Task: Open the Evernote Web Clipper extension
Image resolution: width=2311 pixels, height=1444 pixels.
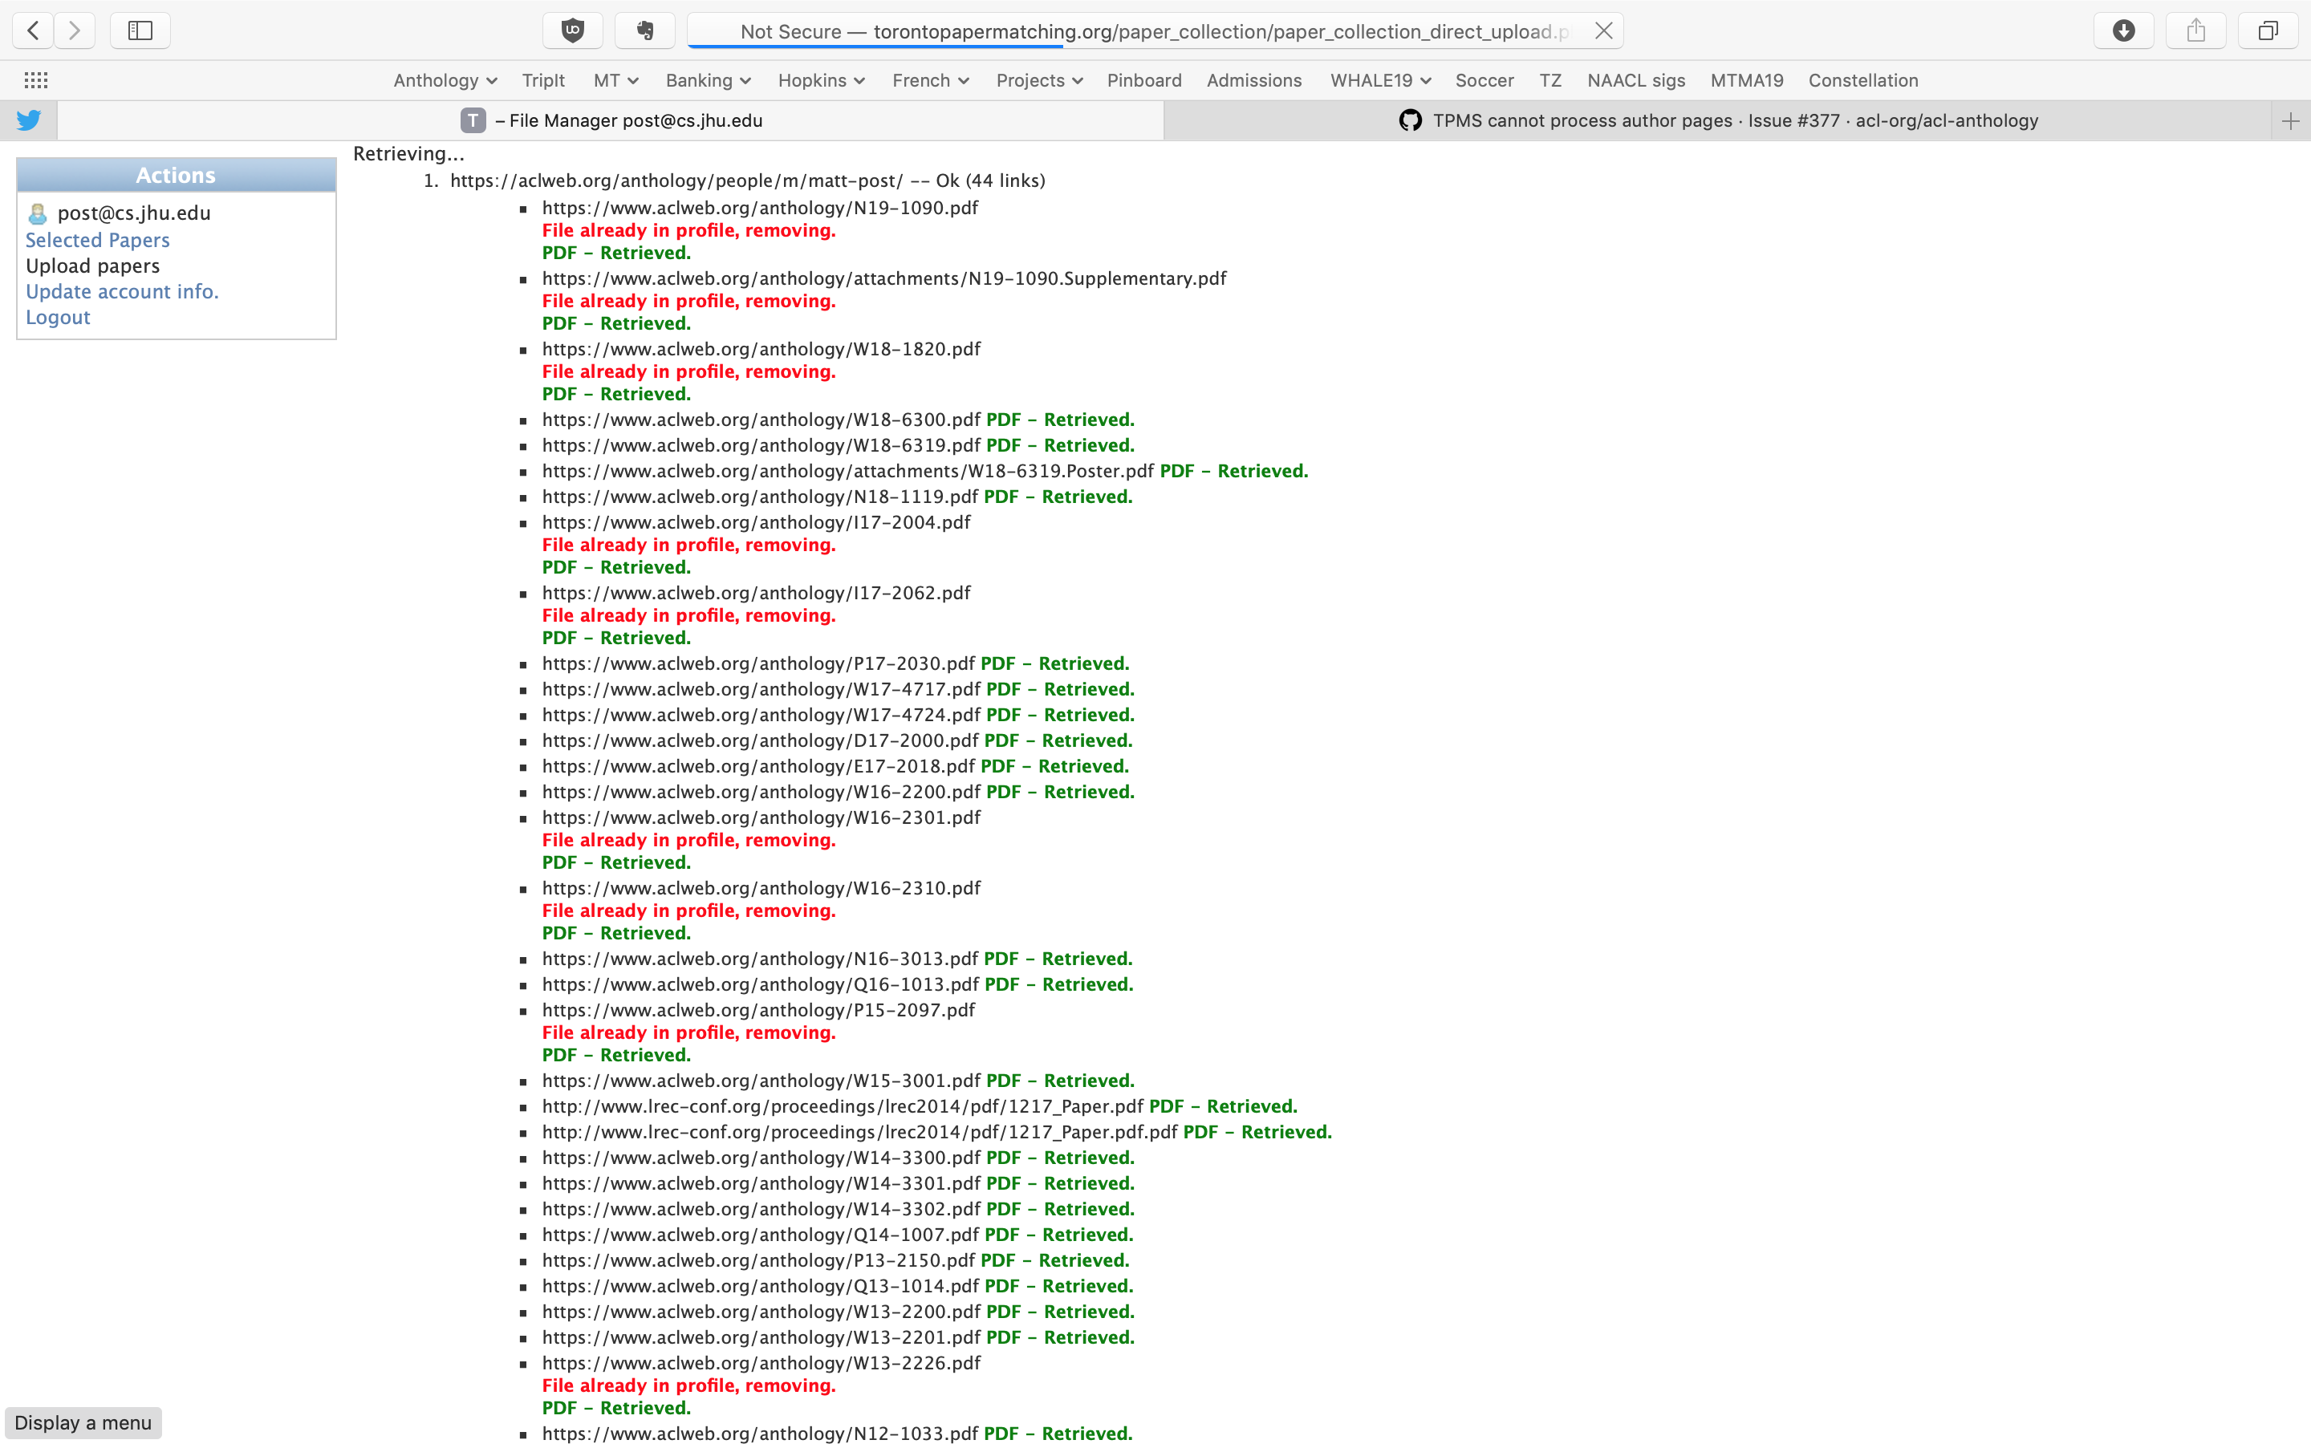Action: [644, 30]
